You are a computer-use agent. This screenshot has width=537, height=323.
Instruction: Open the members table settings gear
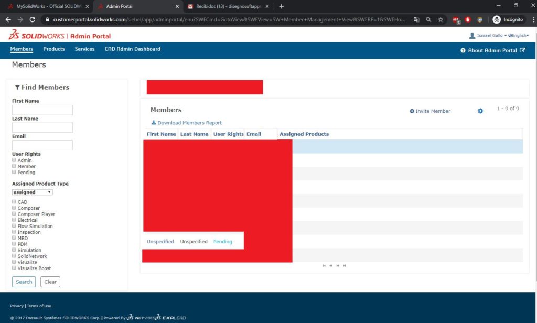480,111
